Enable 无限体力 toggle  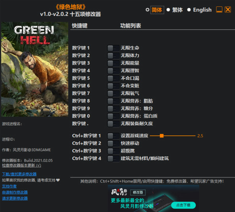113,56
